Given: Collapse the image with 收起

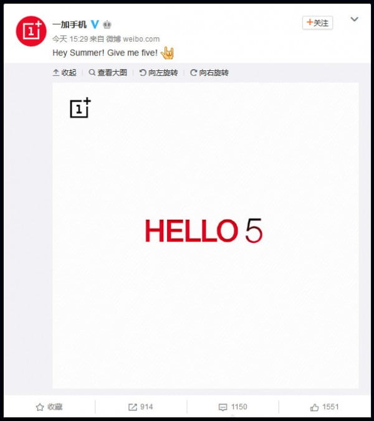Looking at the screenshot, I should 64,72.
